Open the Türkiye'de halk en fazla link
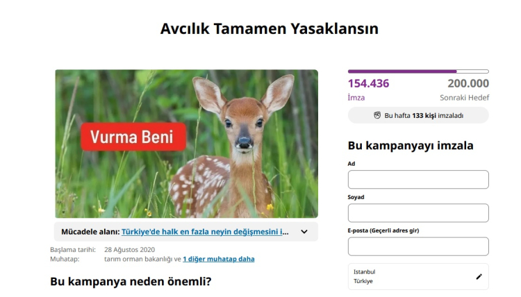The width and height of the screenshot is (521, 297). 205,232
